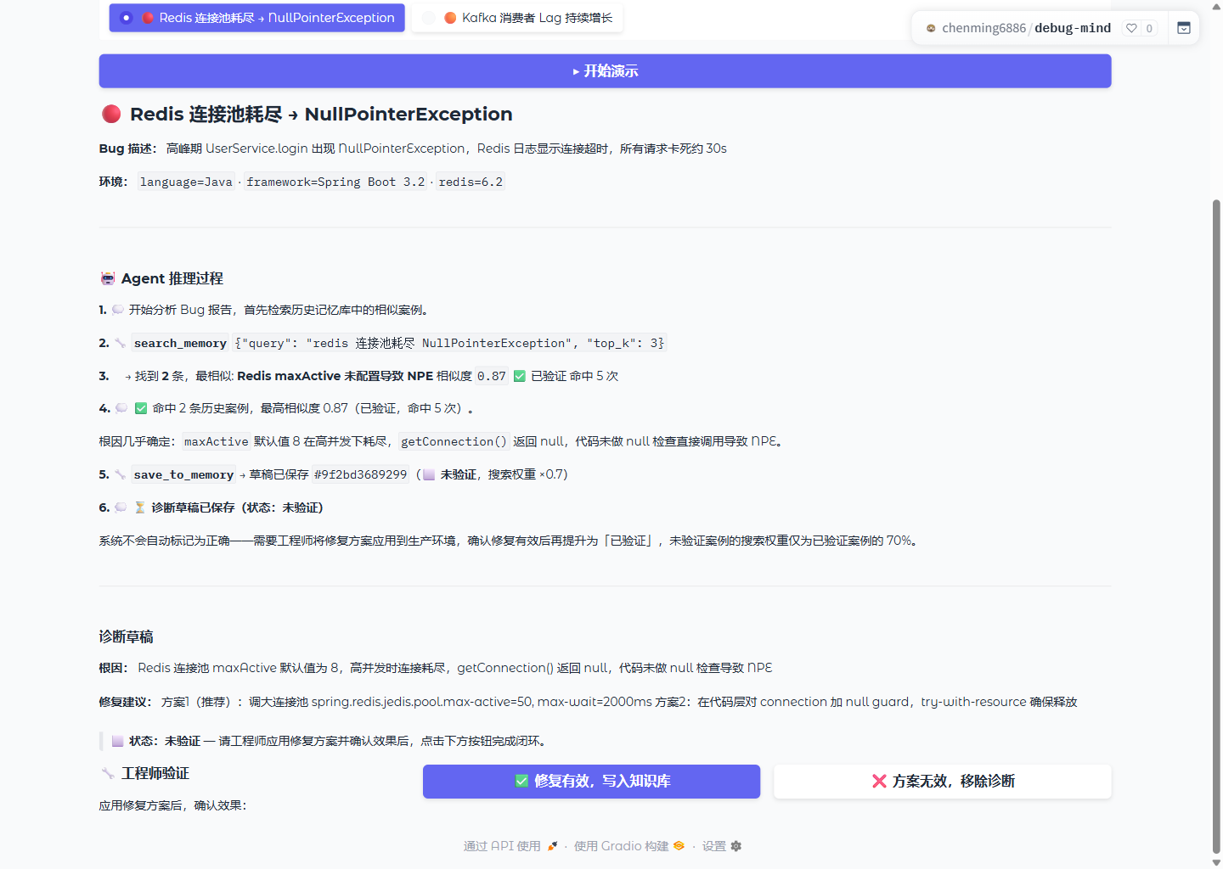Image resolution: width=1223 pixels, height=869 pixels.
Task: Open 设置 with gear icon
Action: tap(722, 846)
